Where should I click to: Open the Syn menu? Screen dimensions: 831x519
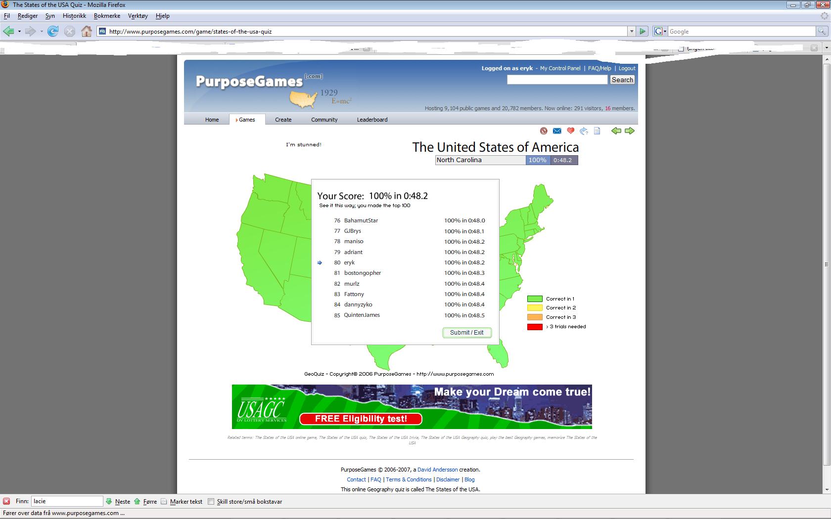(50, 16)
